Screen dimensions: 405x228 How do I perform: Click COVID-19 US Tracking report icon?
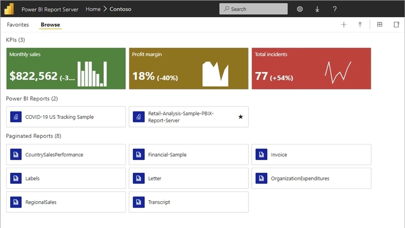[16, 117]
